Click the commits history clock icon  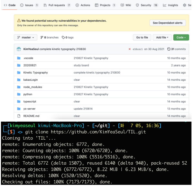click(169, 49)
